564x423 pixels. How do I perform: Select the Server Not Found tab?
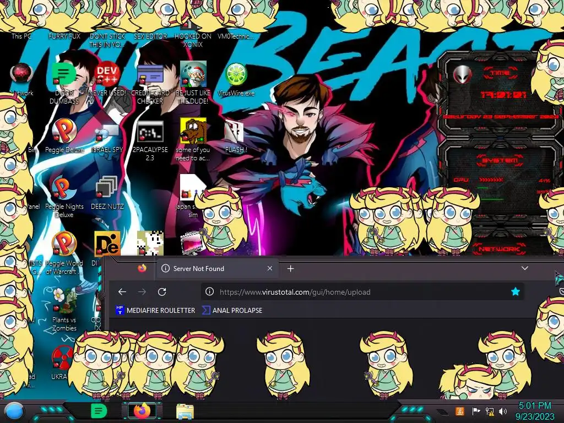tap(217, 269)
